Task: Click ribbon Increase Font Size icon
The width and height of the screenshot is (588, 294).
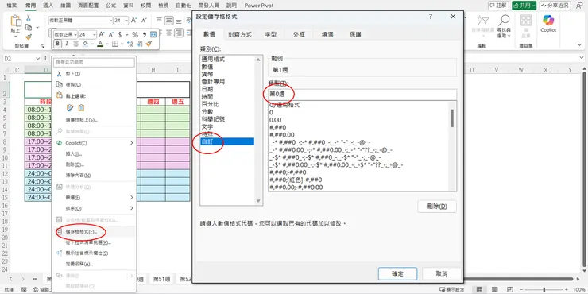Action: pos(134,21)
